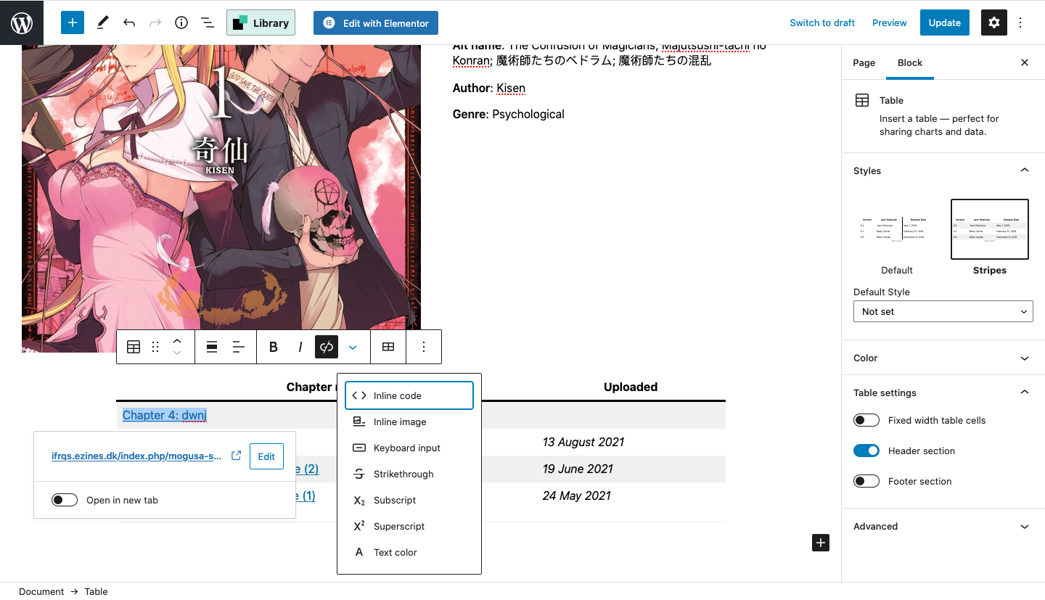Click the blue add block plus button

73,22
